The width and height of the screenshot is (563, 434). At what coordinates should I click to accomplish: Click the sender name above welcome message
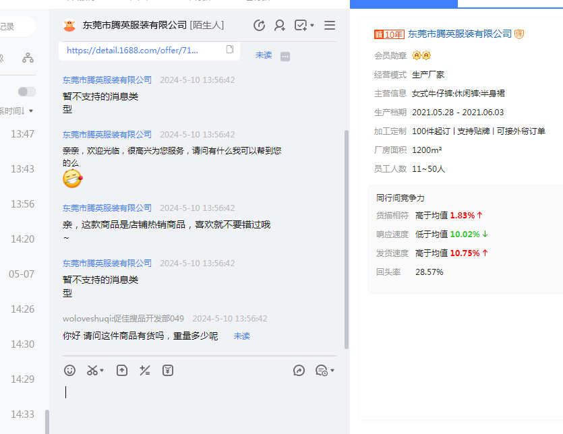click(x=107, y=135)
